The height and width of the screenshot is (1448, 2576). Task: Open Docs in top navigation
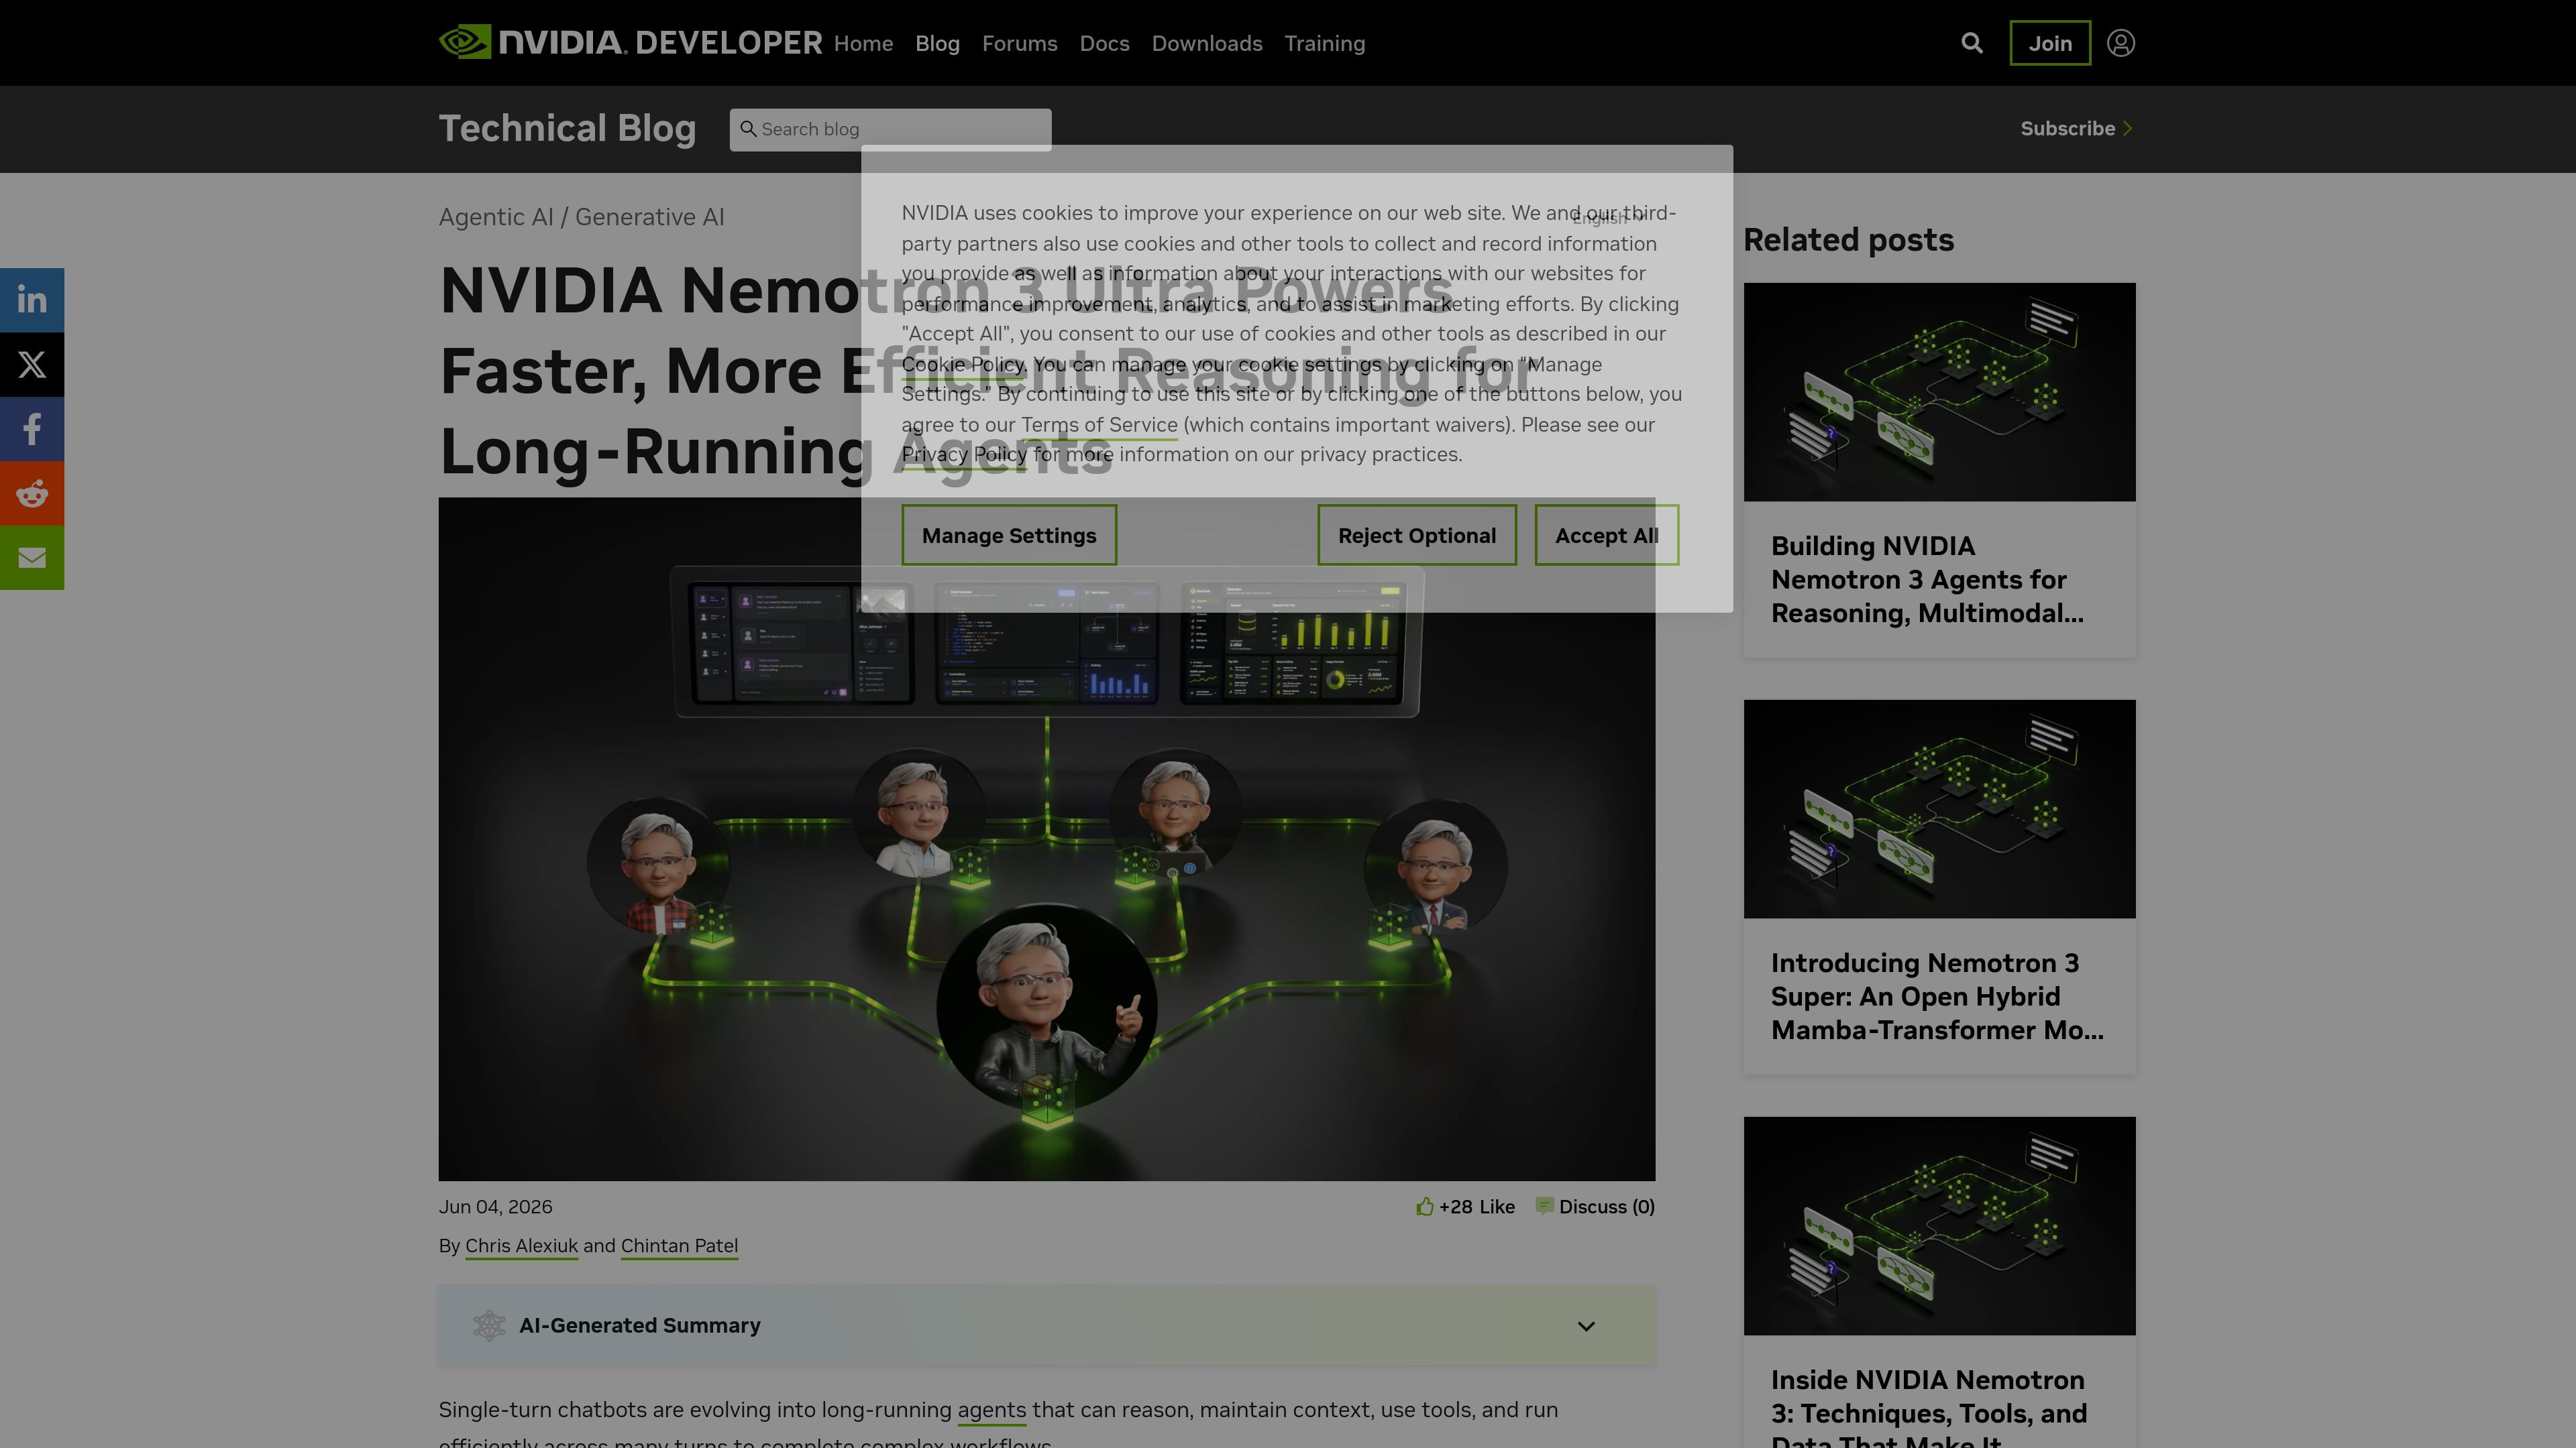[1104, 43]
